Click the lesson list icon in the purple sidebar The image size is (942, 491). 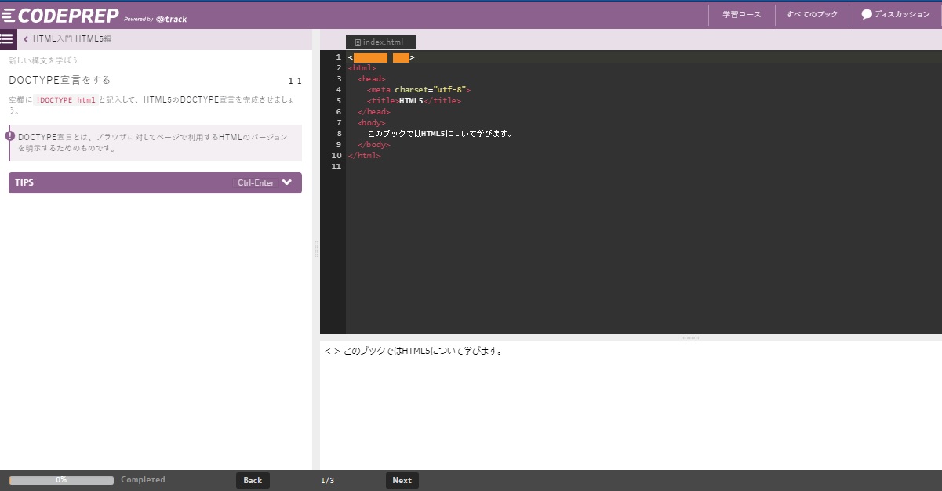pos(8,38)
